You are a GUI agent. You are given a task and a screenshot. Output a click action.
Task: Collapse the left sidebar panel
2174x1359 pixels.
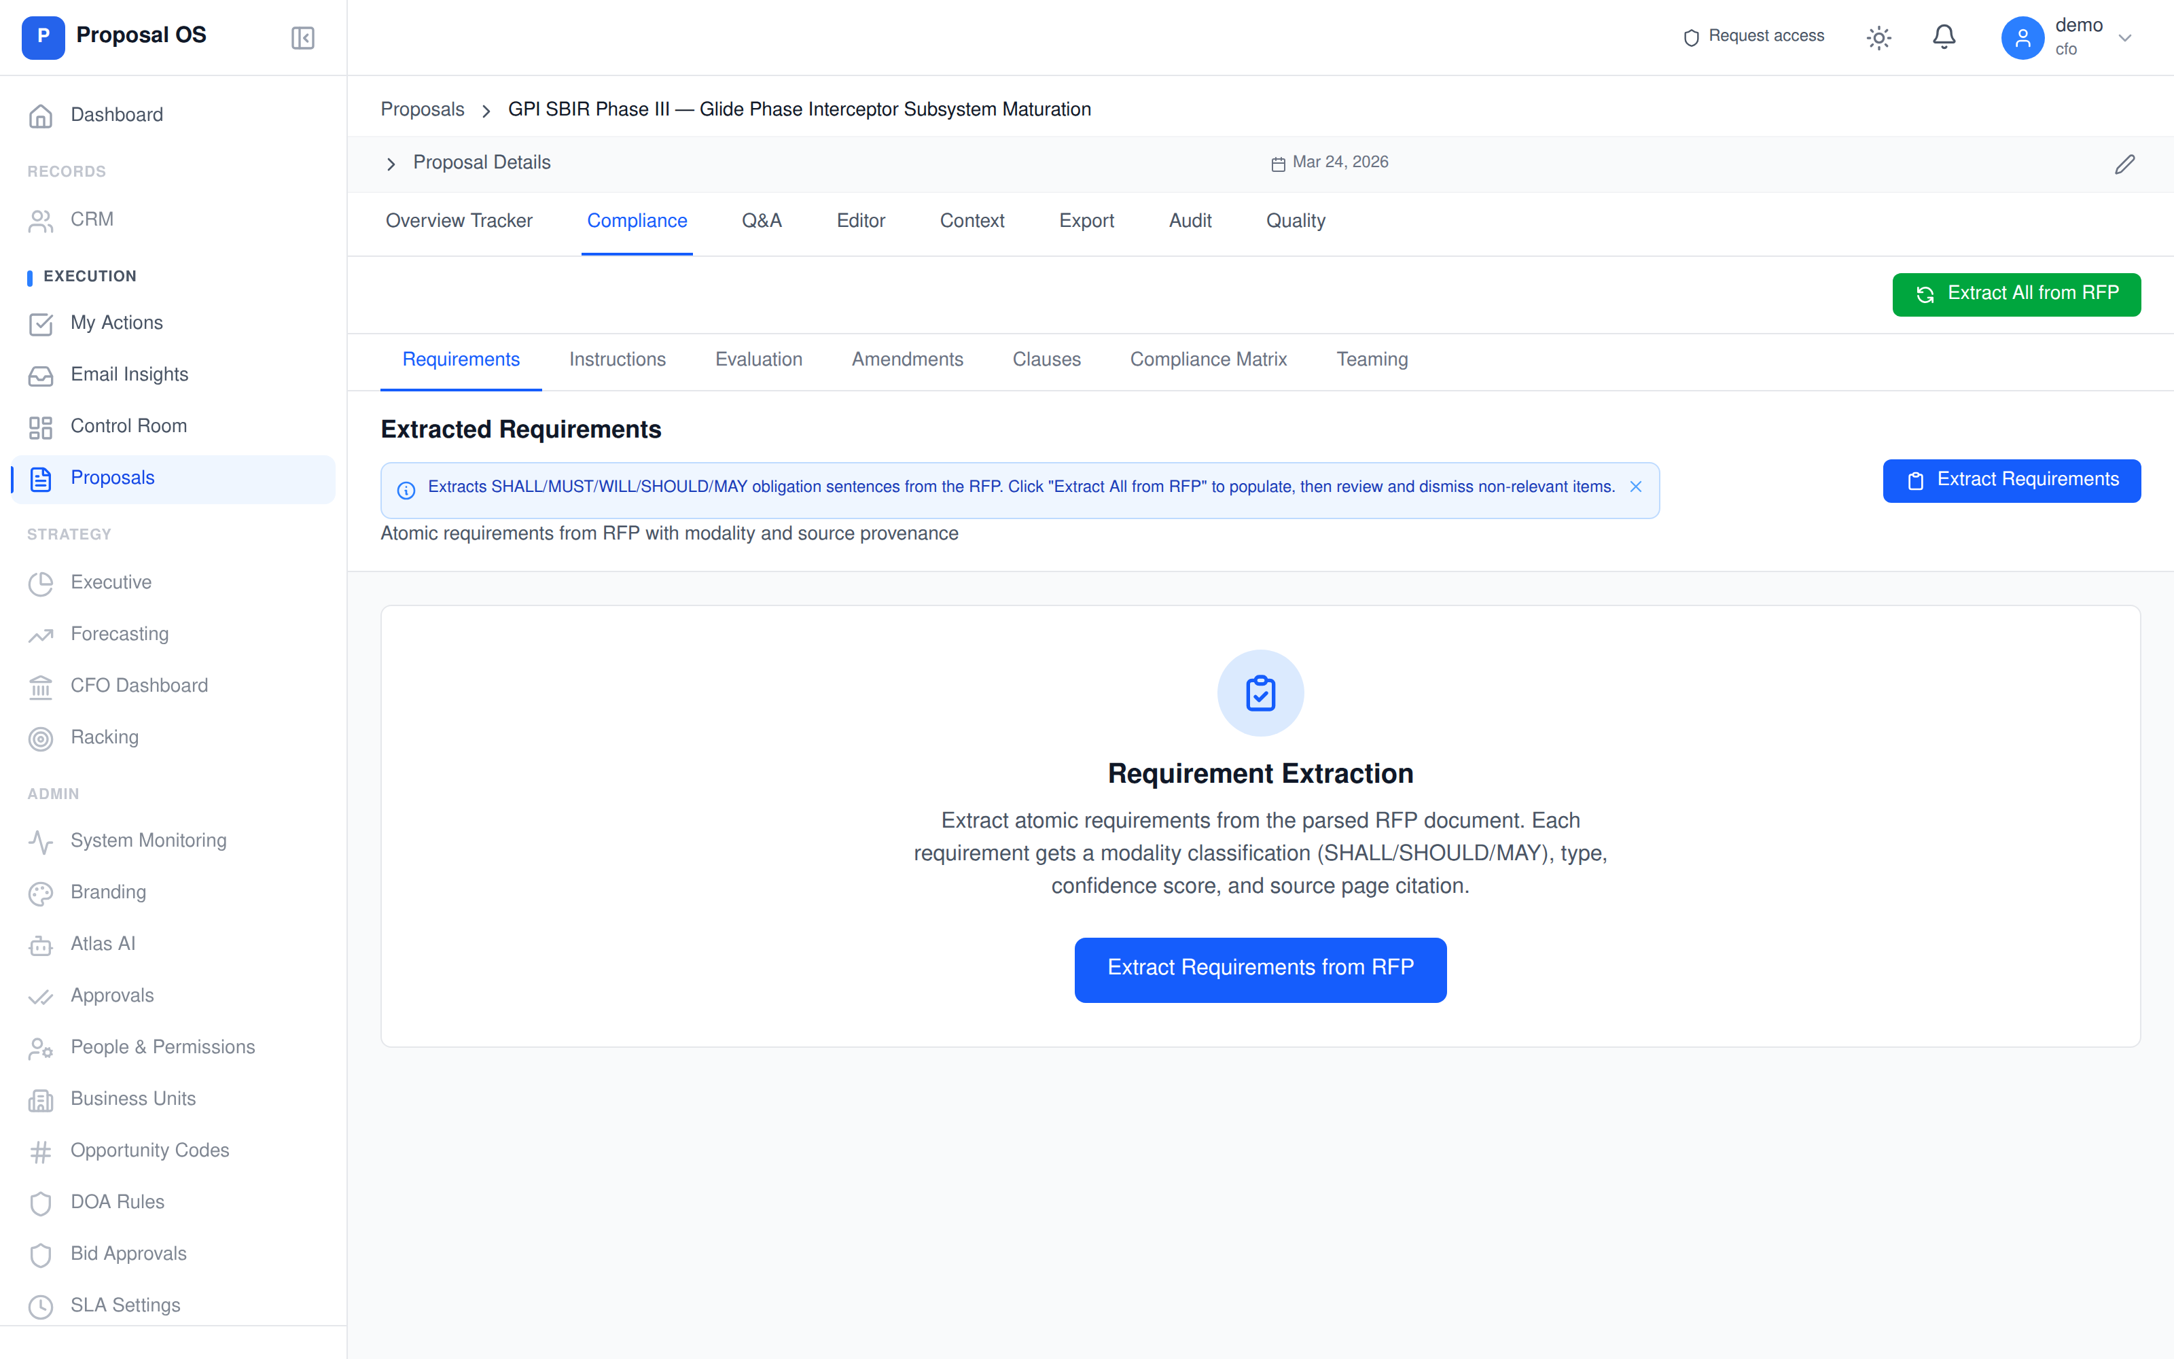click(302, 38)
